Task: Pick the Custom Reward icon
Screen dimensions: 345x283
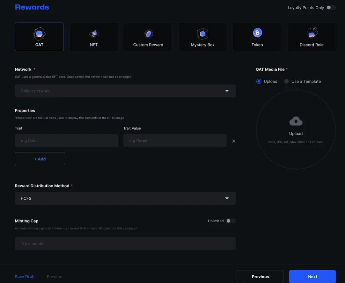Action: [x=148, y=33]
